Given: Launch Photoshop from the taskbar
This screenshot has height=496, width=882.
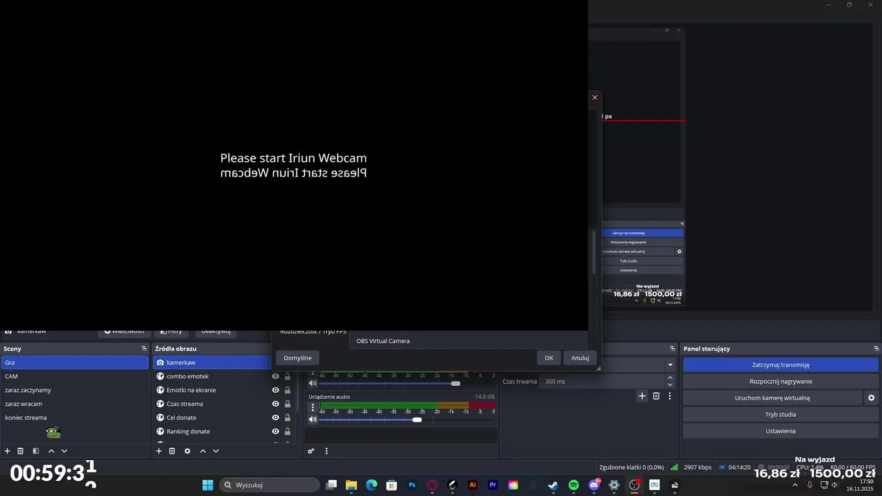Looking at the screenshot, I should pos(412,485).
